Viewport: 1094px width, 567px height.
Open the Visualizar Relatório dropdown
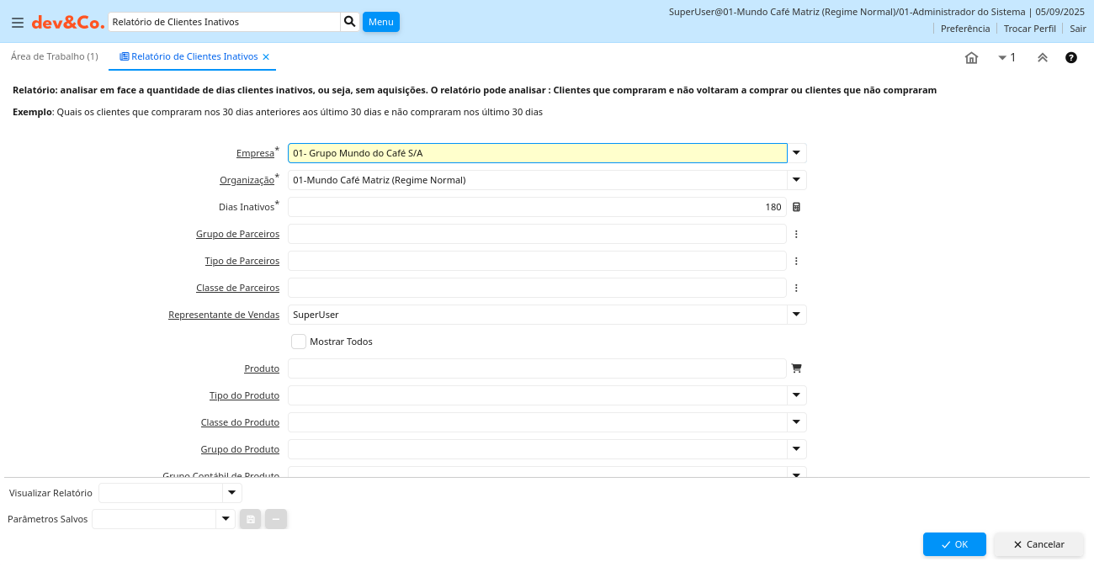point(231,493)
